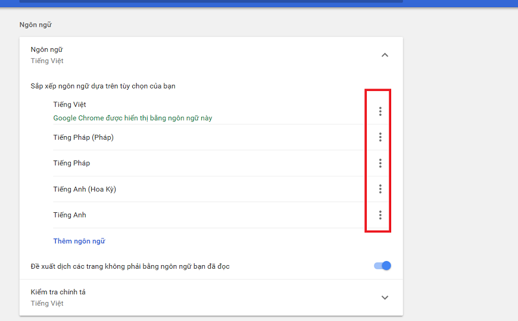Open the three-dot menu beside plain Tiếng Anh

coord(380,215)
